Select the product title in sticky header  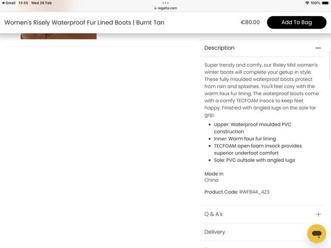click(x=84, y=22)
